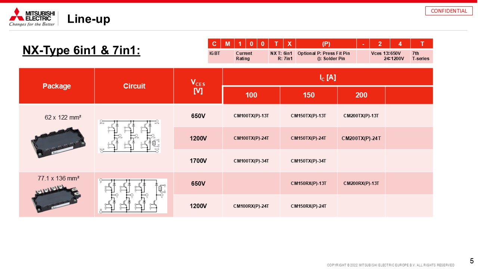Click the 7th T-series legend cell

[x=422, y=56]
